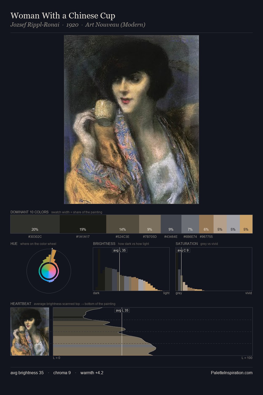Click the year 1920 in subtitle
Image resolution: width=263 pixels, height=395 pixels.
(72, 25)
